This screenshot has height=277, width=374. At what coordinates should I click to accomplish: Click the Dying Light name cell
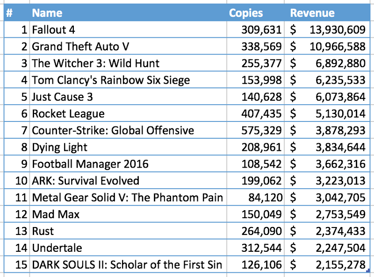click(x=128, y=147)
